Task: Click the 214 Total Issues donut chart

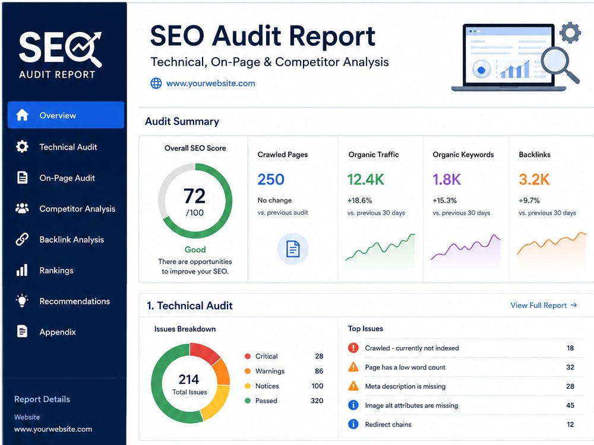Action: [190, 383]
